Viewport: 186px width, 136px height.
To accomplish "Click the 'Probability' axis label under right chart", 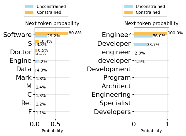I will pos(151,131).
